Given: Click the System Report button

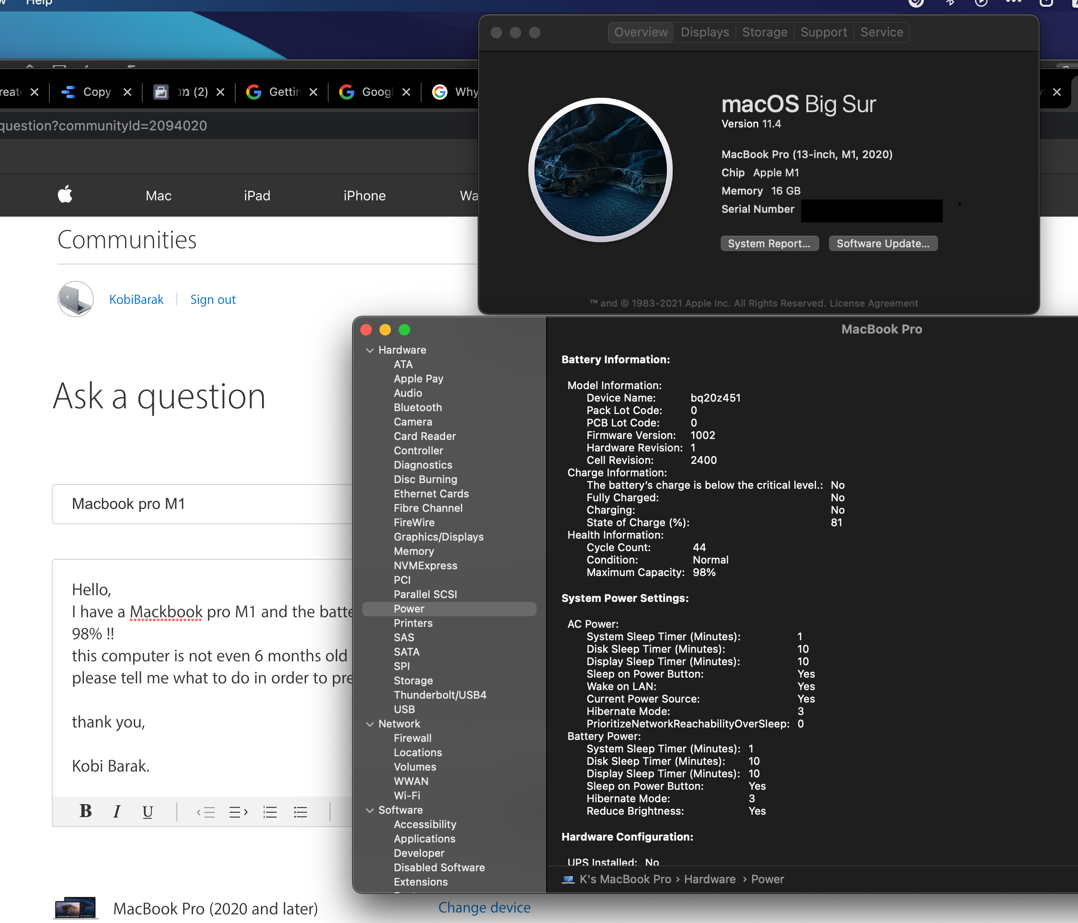Looking at the screenshot, I should click(x=768, y=243).
